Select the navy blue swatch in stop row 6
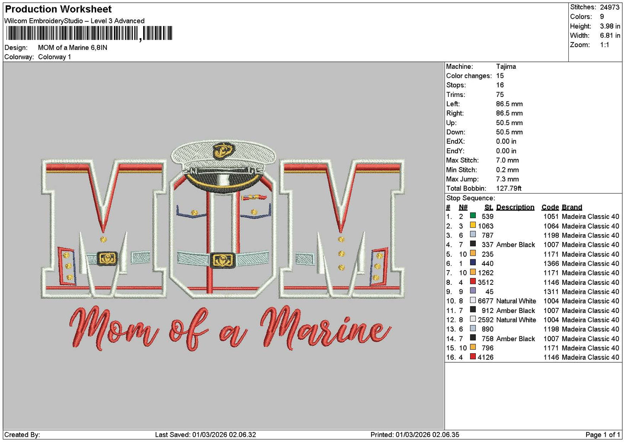Image resolution: width=625 pixels, height=442 pixels. [x=473, y=263]
